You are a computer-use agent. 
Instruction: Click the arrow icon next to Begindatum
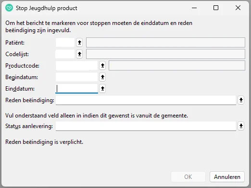point(102,77)
